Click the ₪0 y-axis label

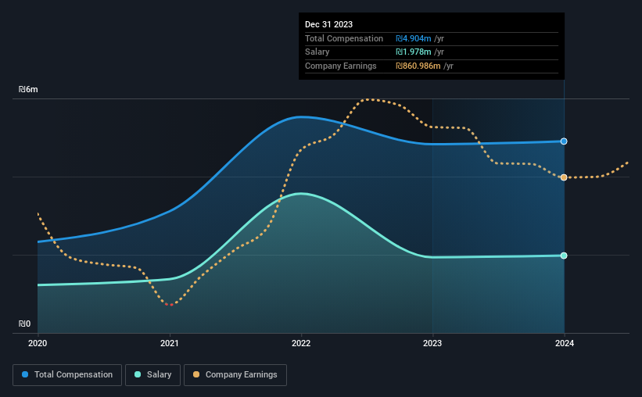(x=24, y=324)
